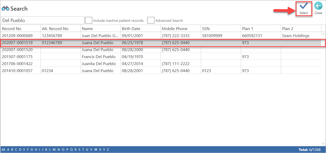Click Alt. Record No 123456789
Image resolution: width=326 pixels, height=153 pixels.
pos(52,36)
